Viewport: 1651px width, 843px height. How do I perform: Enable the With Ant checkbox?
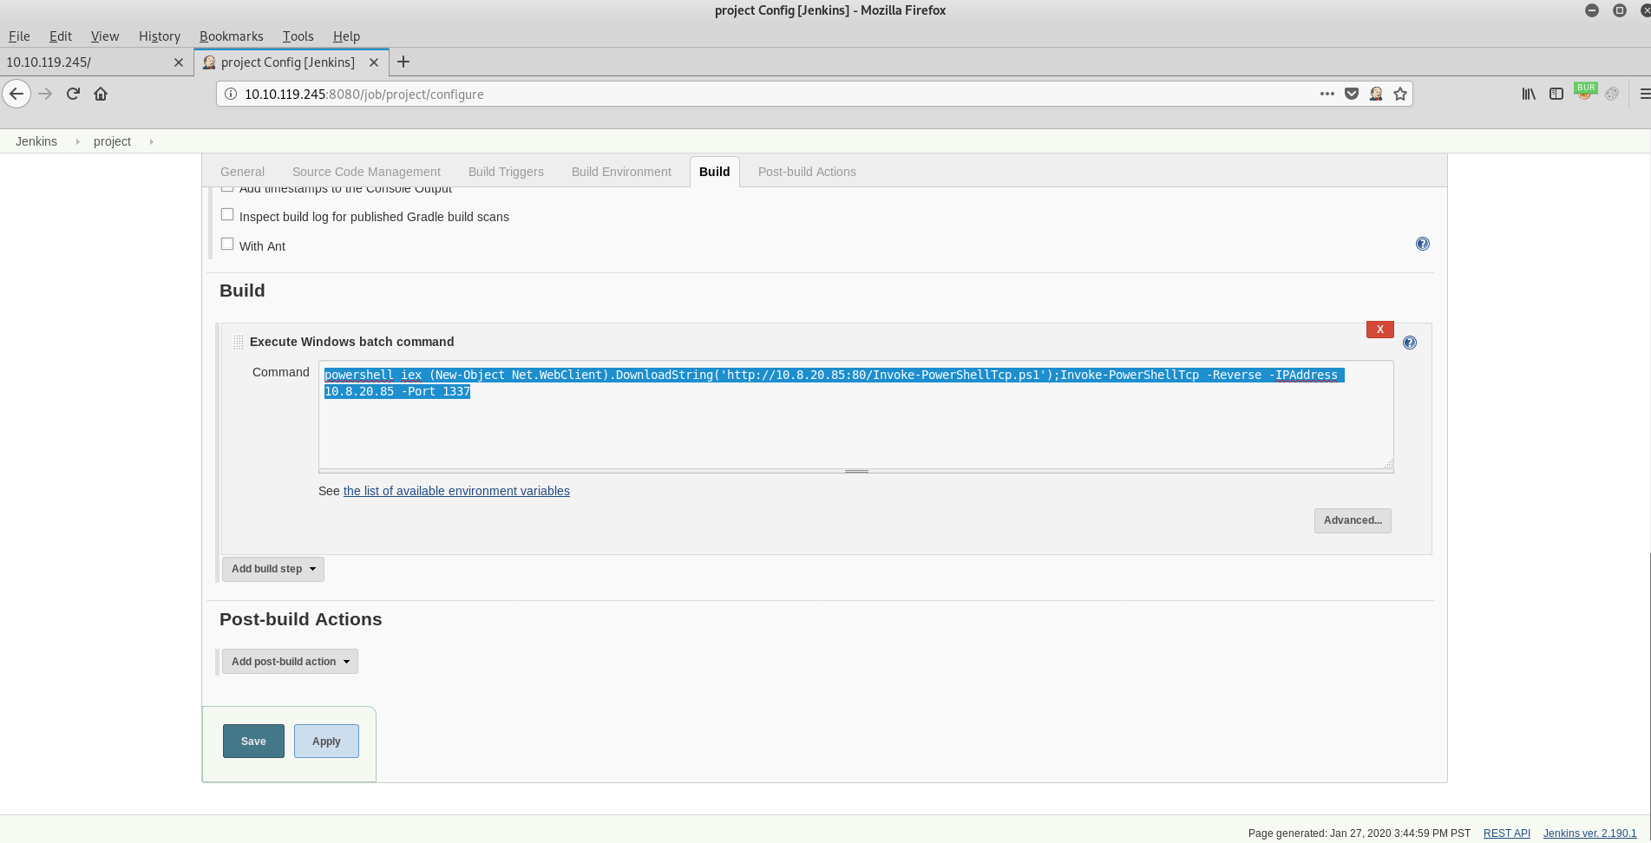point(227,244)
